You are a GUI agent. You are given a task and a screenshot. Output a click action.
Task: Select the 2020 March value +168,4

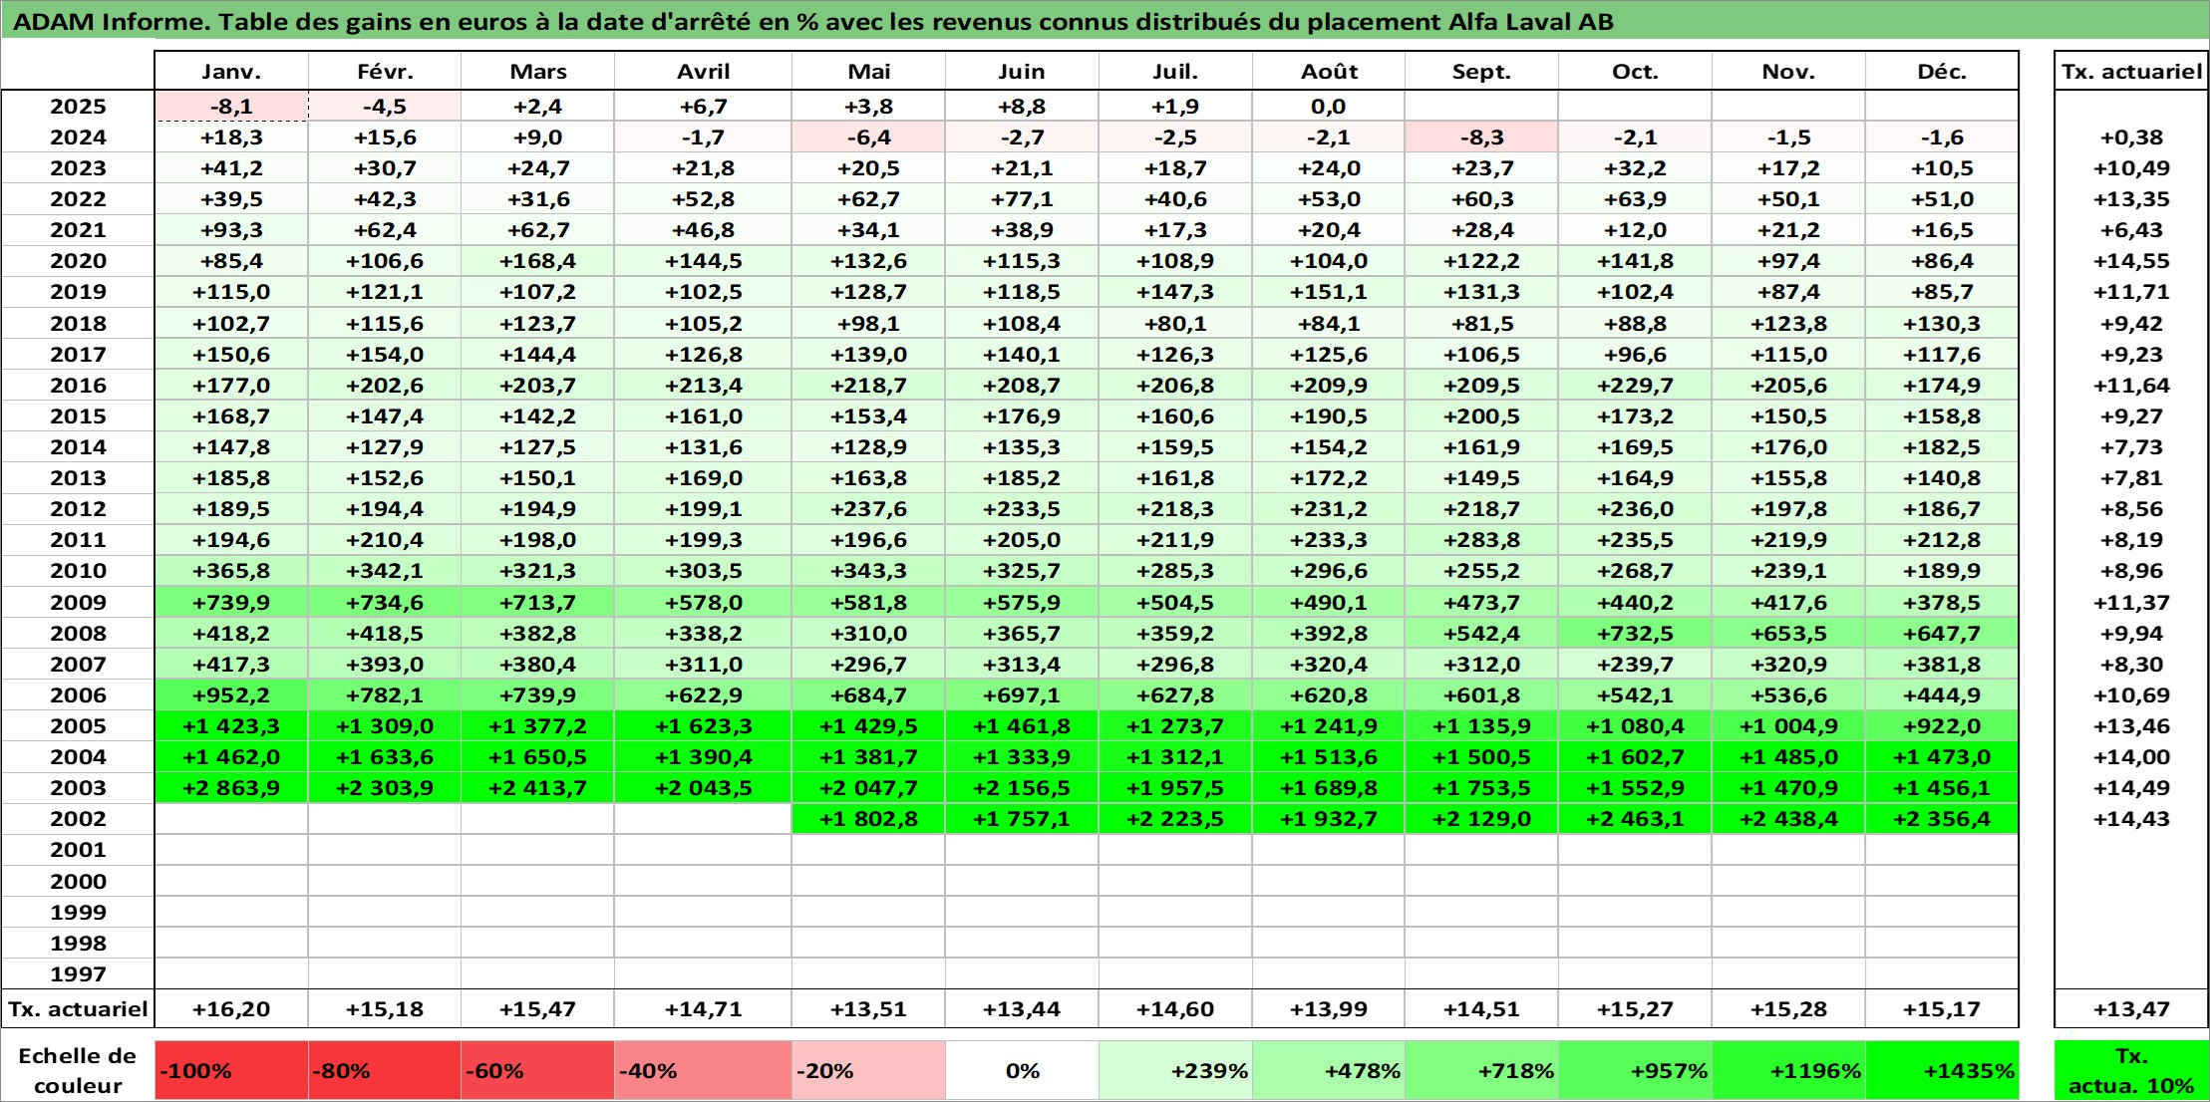pyautogui.click(x=537, y=261)
